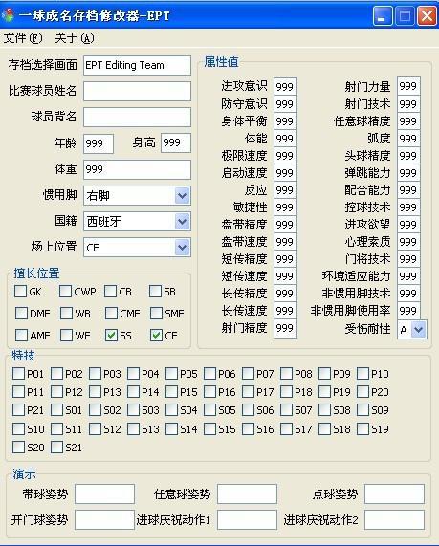Click the 非惯用脚使用率 value field
The image size is (439, 546).
click(408, 310)
